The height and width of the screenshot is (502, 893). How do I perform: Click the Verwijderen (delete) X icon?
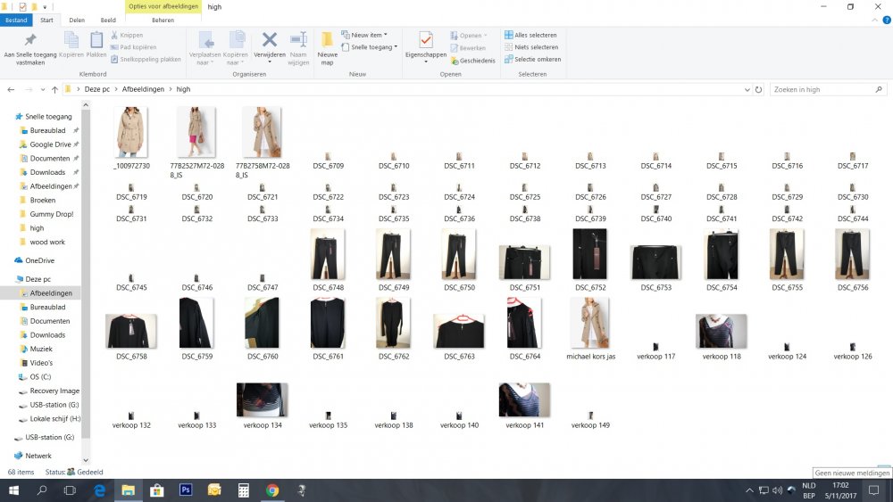pos(269,40)
